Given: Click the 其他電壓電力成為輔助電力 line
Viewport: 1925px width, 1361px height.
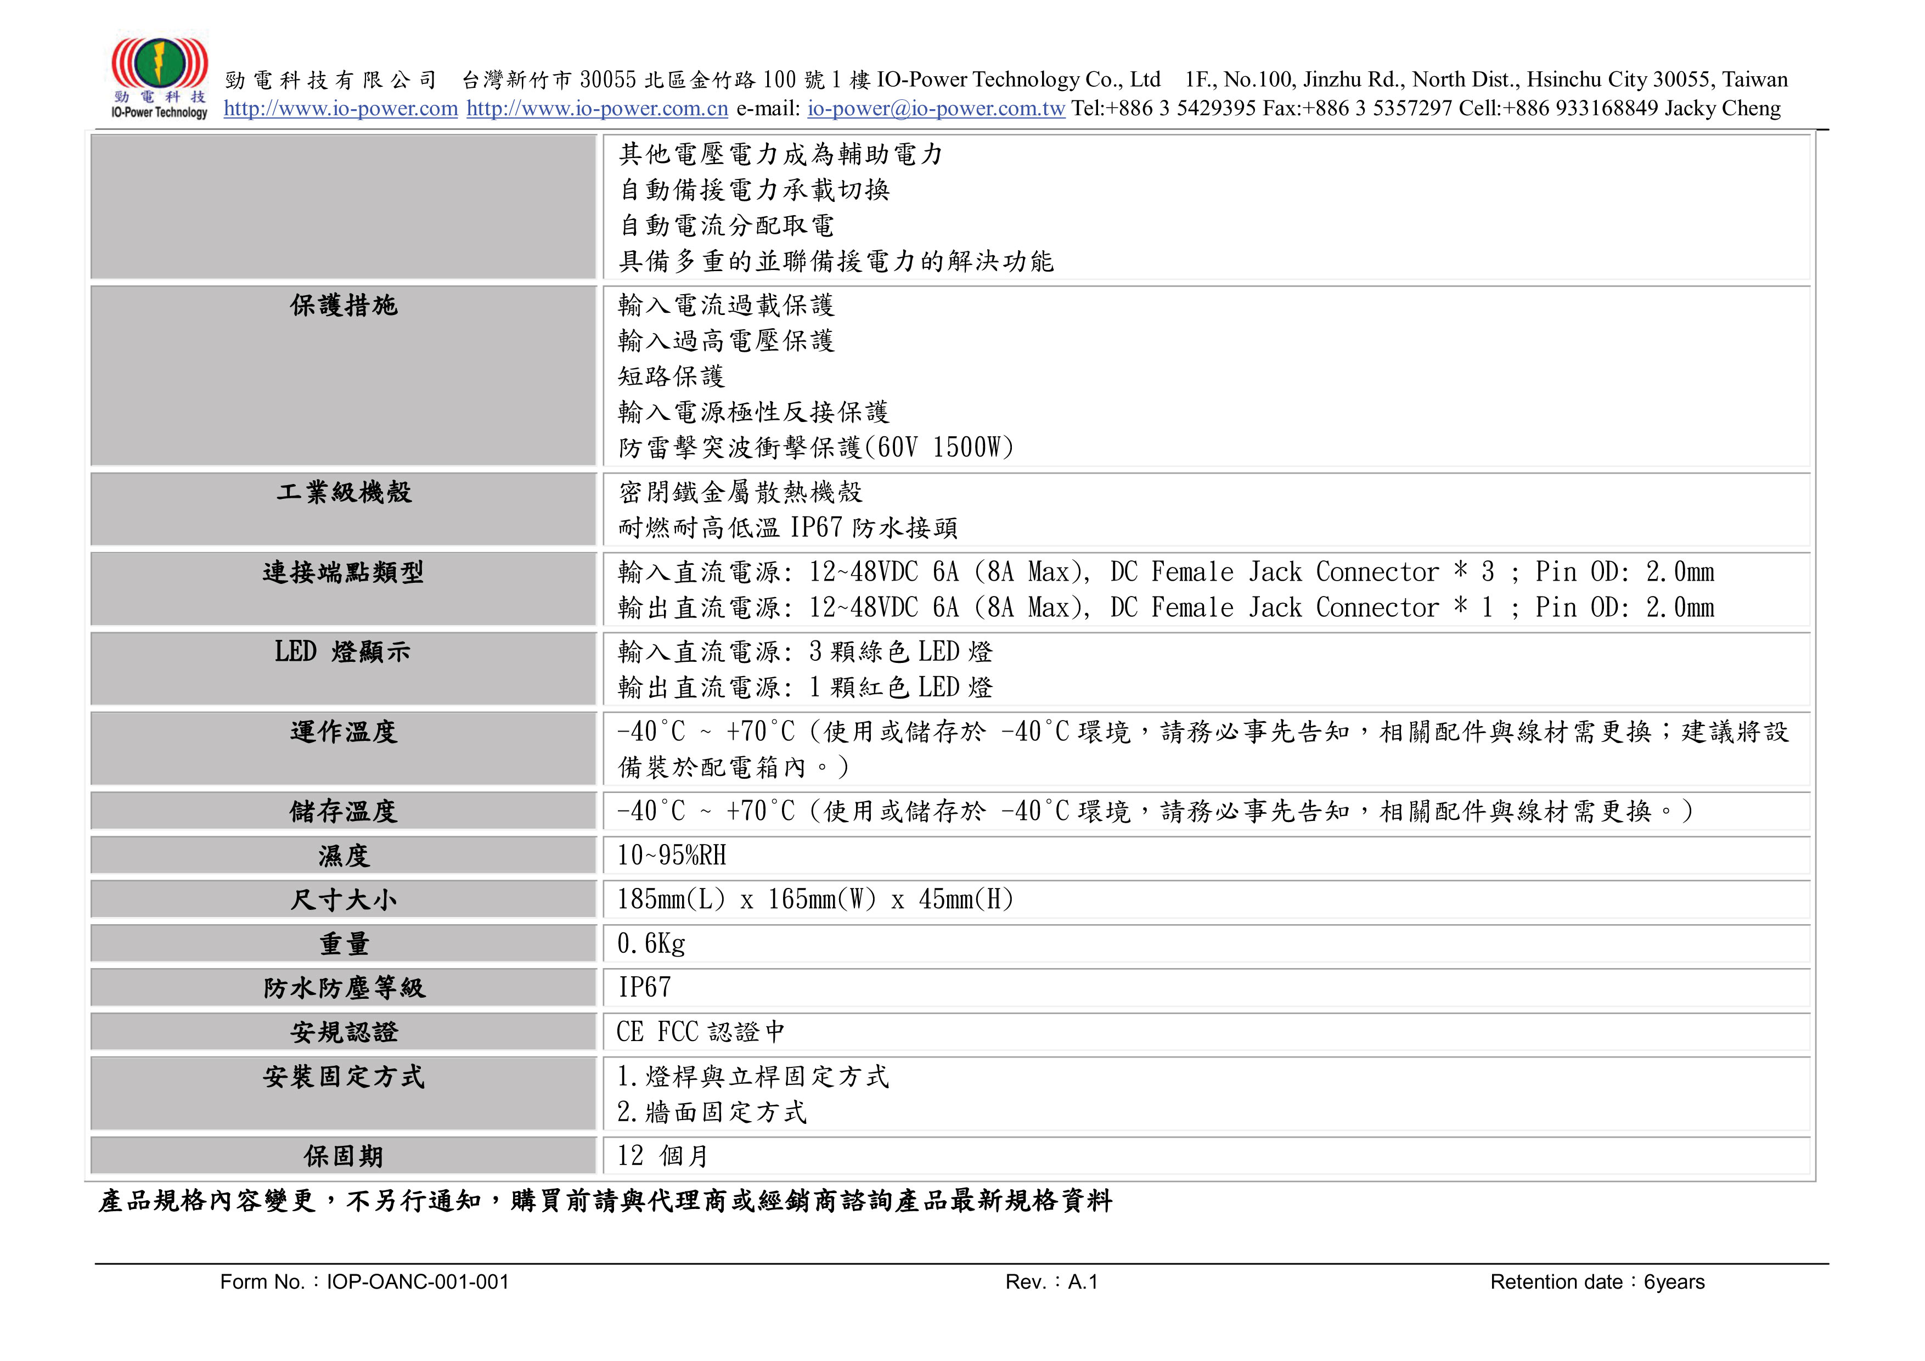Looking at the screenshot, I should point(781,154).
